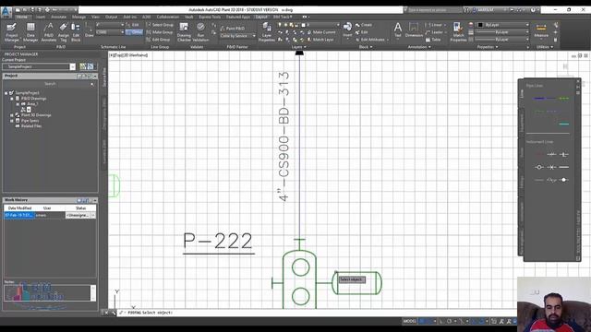
Task: Select the Assign Tag tool
Action: coord(64,31)
